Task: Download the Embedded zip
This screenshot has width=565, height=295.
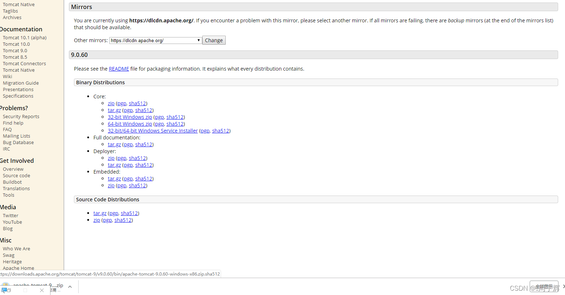Action: [111, 186]
